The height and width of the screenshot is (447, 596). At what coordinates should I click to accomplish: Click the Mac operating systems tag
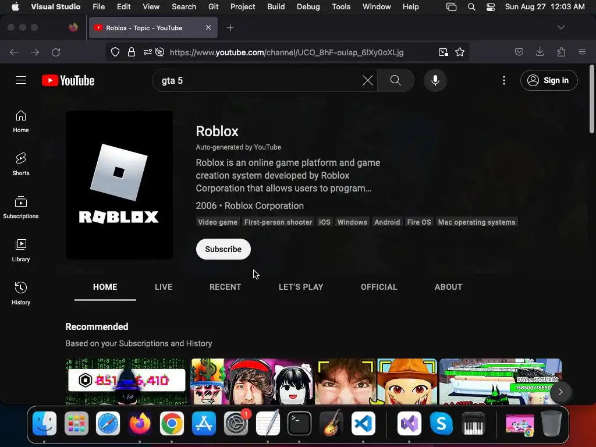point(477,222)
